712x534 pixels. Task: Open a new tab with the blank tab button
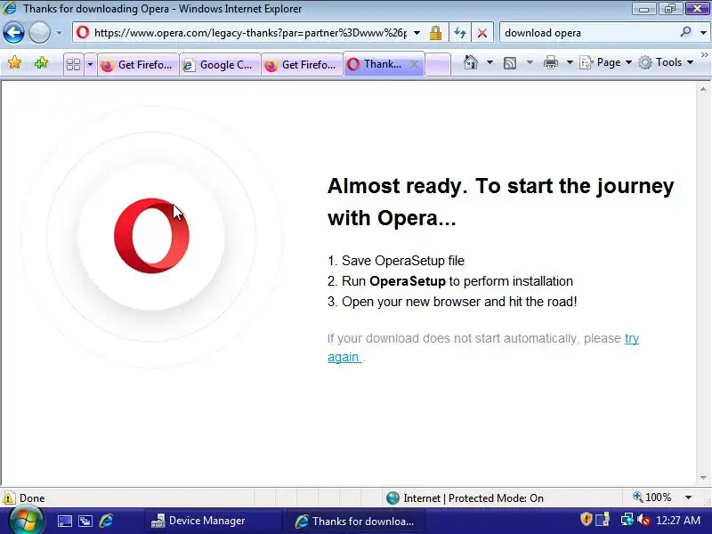(438, 64)
